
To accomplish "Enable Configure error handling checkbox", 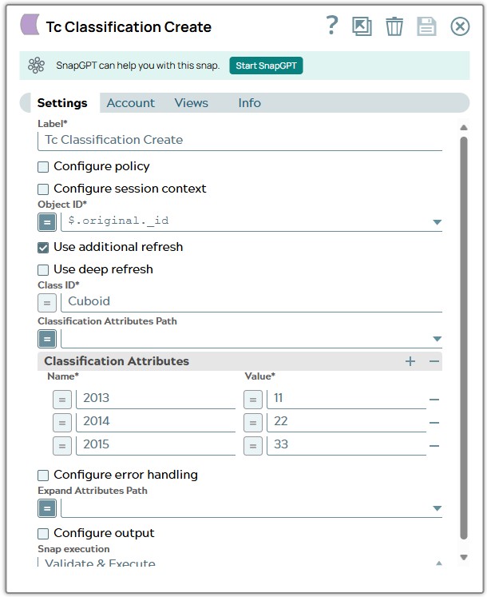I will (x=43, y=476).
